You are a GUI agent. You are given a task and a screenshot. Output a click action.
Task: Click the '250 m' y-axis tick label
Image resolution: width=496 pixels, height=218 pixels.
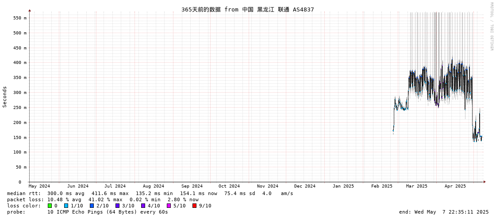click(x=20, y=108)
